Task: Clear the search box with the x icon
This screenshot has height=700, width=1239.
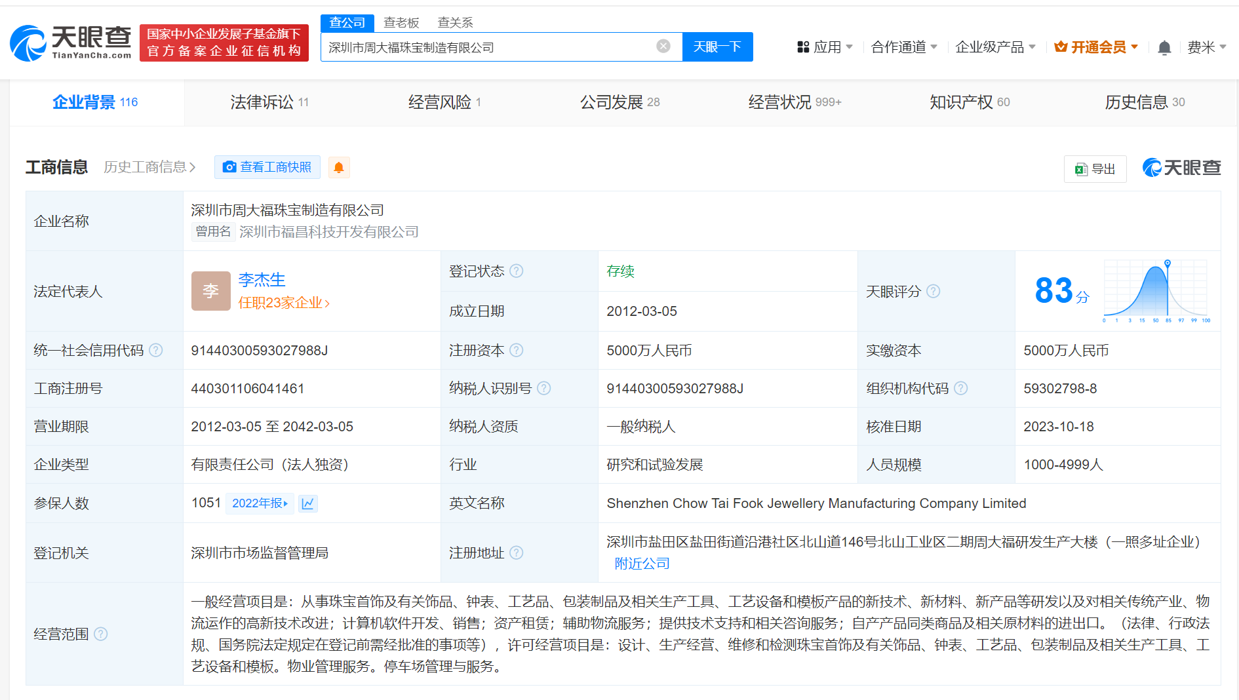Action: coord(663,46)
